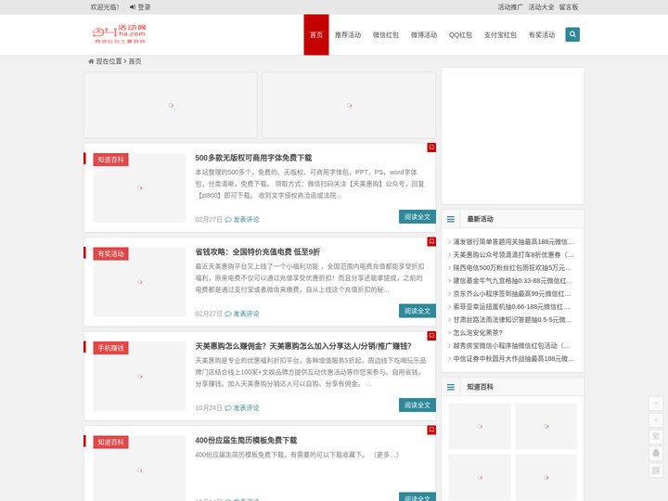Click 发表评论 under 省钱攻略 article
The width and height of the screenshot is (668, 501).
(246, 314)
